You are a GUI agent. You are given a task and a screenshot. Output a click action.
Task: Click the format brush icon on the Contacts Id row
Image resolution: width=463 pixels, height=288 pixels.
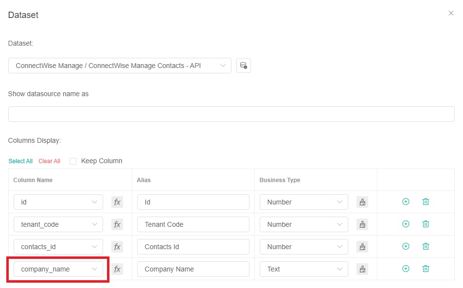pyautogui.click(x=362, y=246)
